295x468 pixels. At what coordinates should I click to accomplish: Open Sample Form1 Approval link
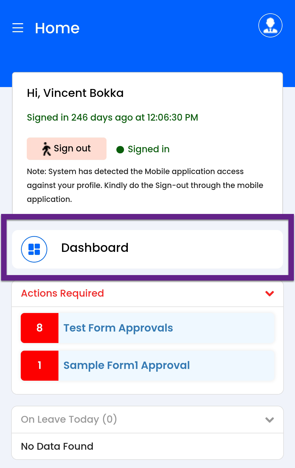[126, 365]
